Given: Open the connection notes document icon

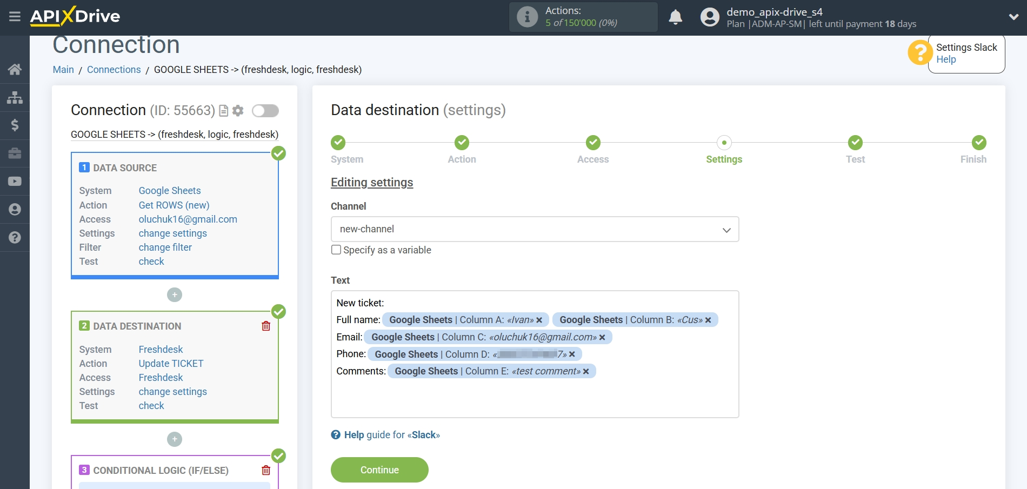Looking at the screenshot, I should tap(223, 111).
